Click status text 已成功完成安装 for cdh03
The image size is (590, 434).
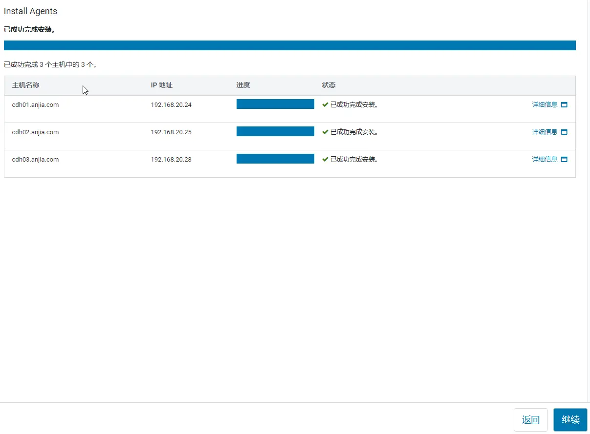pos(354,159)
